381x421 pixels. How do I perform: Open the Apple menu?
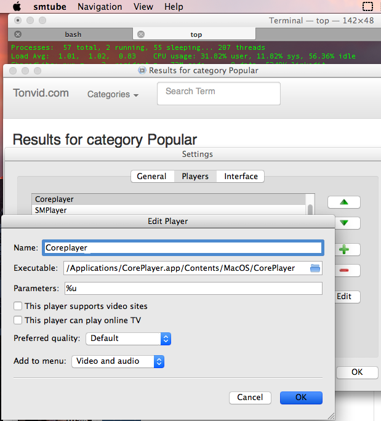tap(17, 6)
